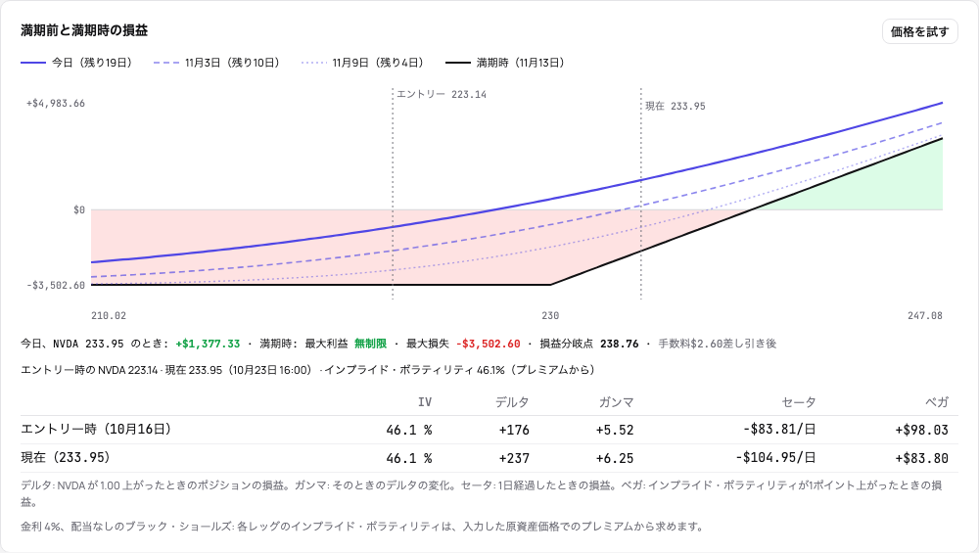Image resolution: width=979 pixels, height=553 pixels.
Task: Click the デルタ column header
Action: point(512,402)
